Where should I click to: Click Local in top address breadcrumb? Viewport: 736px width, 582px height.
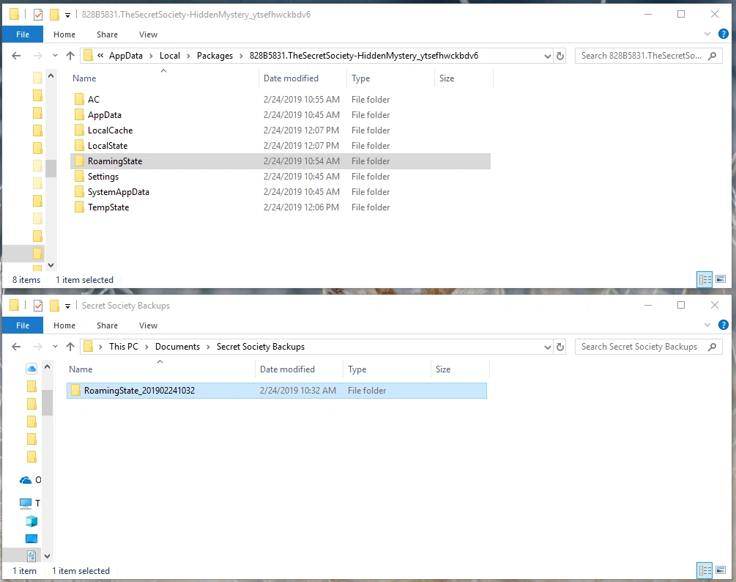coord(169,56)
